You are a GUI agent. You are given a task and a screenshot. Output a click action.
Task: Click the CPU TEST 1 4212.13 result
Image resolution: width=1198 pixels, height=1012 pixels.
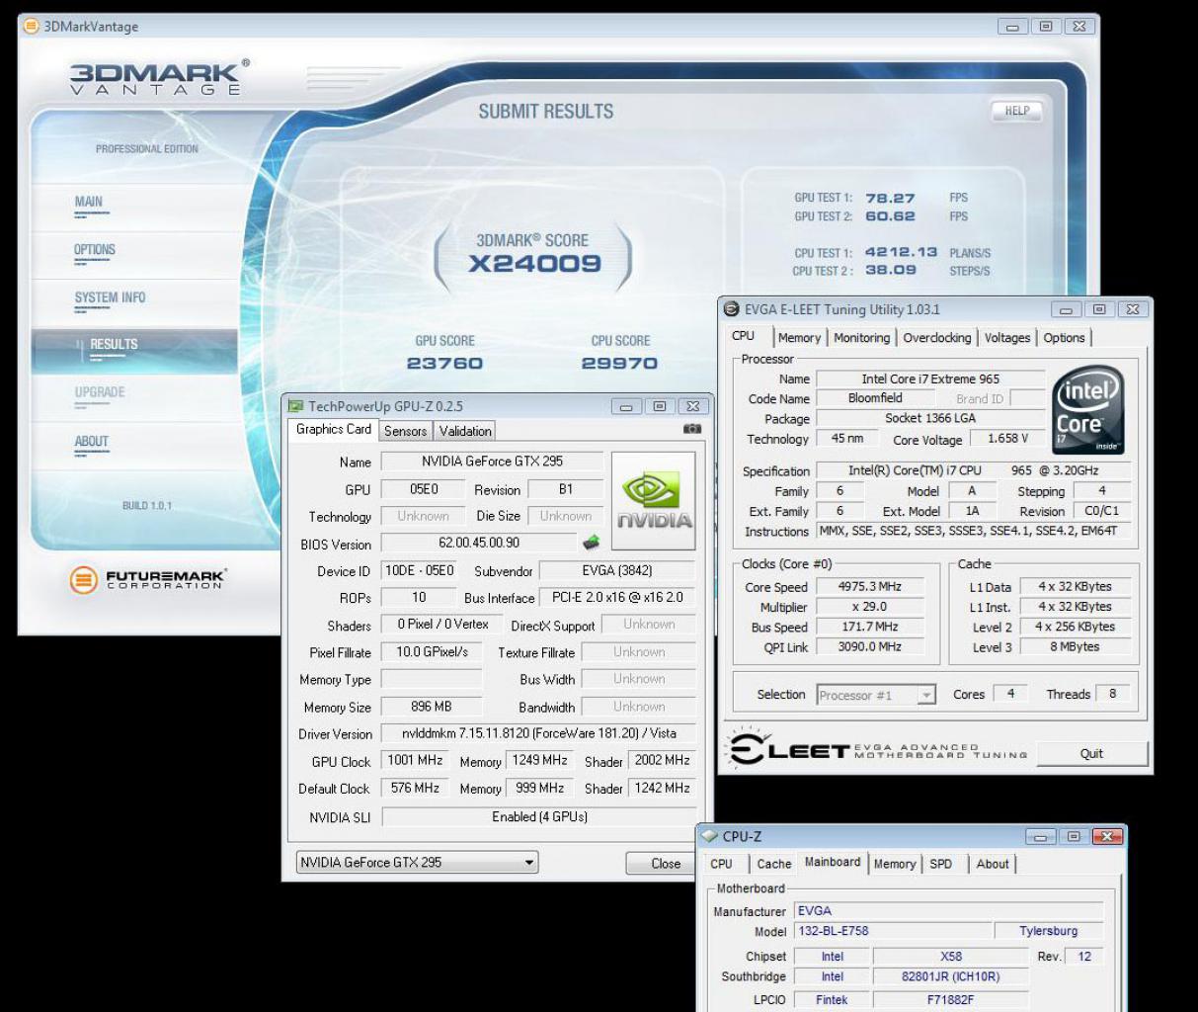click(x=901, y=253)
